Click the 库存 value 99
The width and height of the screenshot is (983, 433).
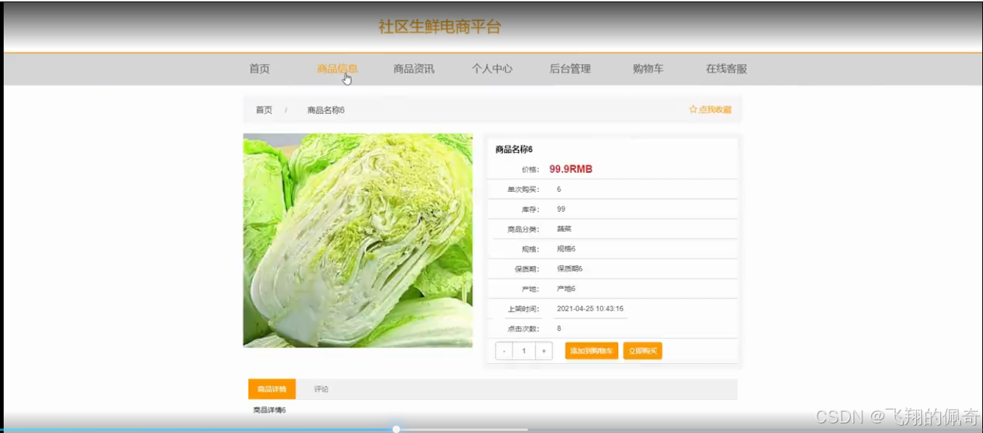[x=561, y=209]
